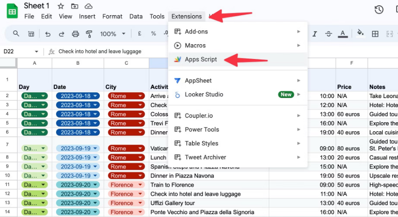Image resolution: width=398 pixels, height=217 pixels.
Task: Click the 'Dinner in Piazza Navona' cell
Action: (x=209, y=176)
